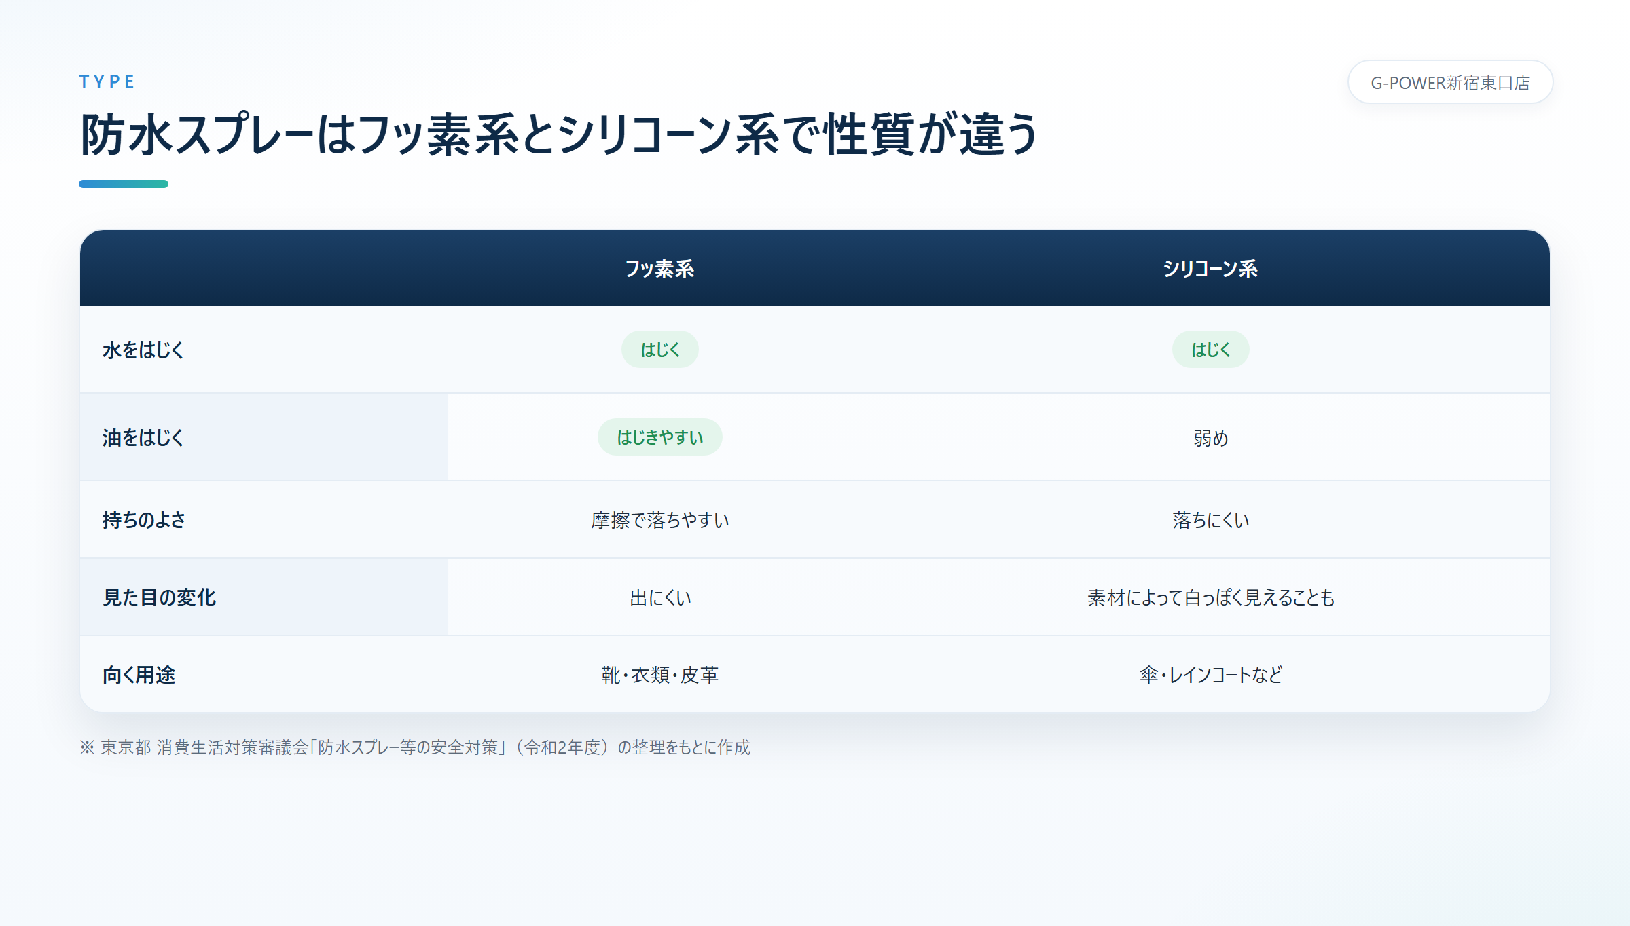Select the フッ素系 column header
This screenshot has width=1630, height=926.
[x=659, y=269]
